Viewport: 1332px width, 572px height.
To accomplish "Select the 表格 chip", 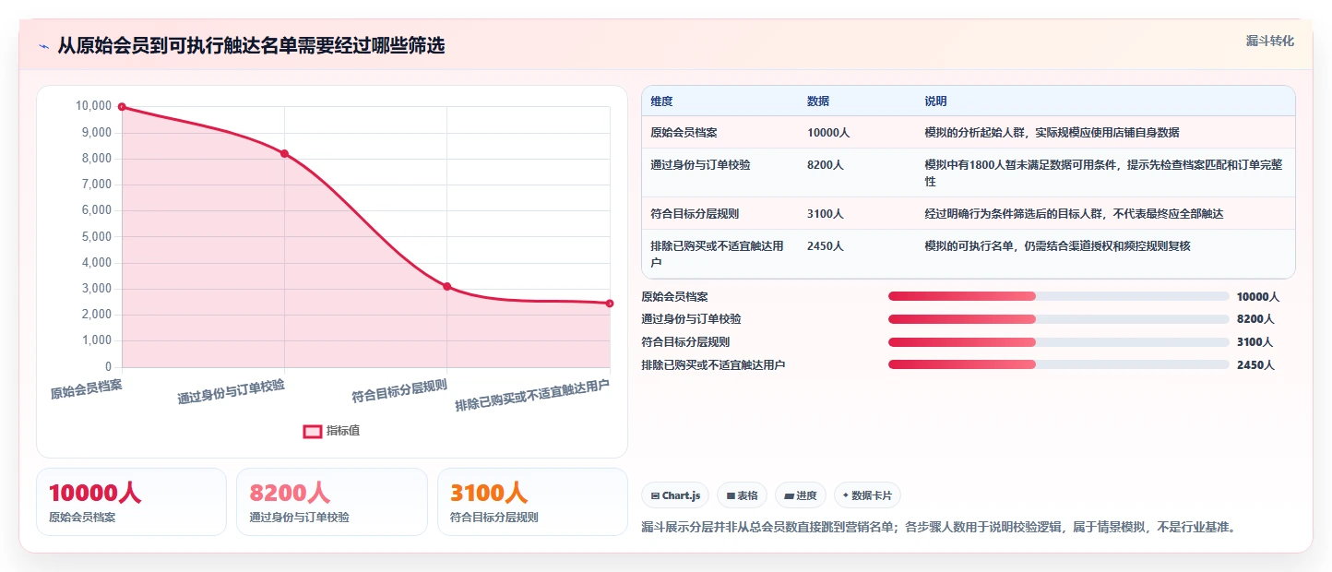I will point(742,495).
